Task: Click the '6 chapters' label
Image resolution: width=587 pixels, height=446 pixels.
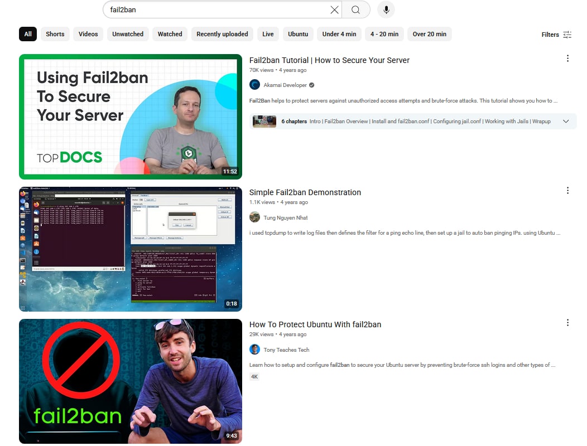Action: pos(294,121)
